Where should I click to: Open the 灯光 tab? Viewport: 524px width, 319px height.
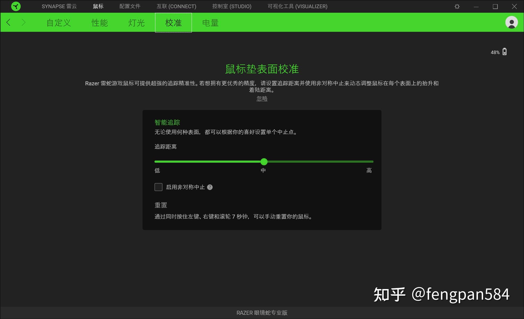[136, 23]
